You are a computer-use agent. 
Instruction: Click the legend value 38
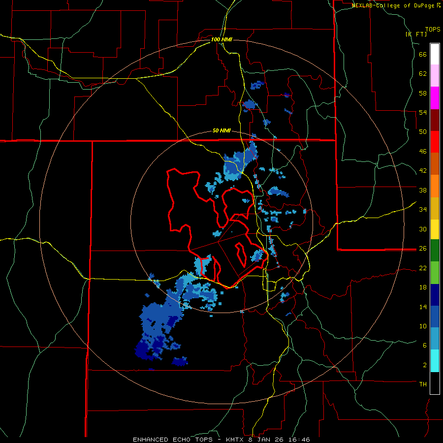(423, 190)
